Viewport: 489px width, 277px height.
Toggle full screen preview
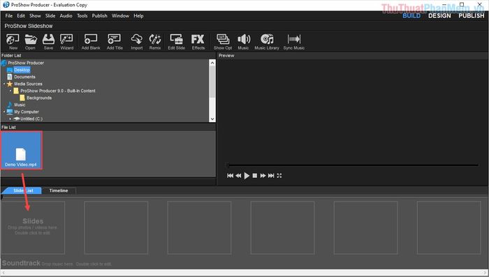pyautogui.click(x=279, y=176)
